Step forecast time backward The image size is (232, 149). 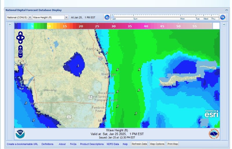click(x=107, y=17)
